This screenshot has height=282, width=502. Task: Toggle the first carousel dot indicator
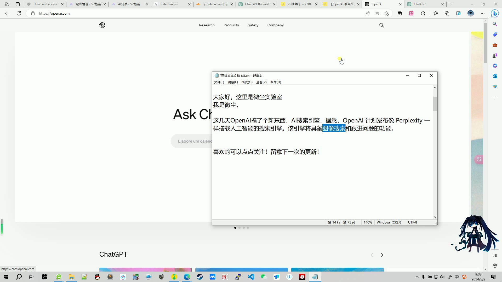(235, 228)
